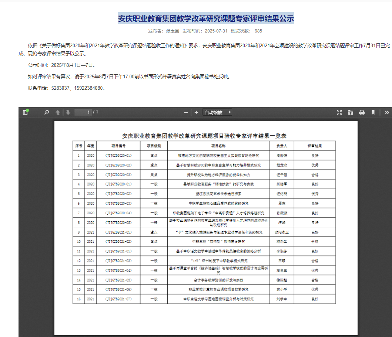Go to previous page arrow
The width and height of the screenshot is (392, 337).
click(58, 113)
